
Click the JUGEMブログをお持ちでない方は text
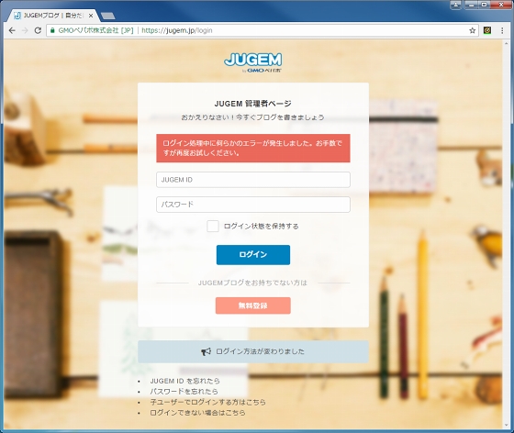252,283
